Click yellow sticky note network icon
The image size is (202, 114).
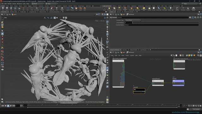tap(189, 55)
